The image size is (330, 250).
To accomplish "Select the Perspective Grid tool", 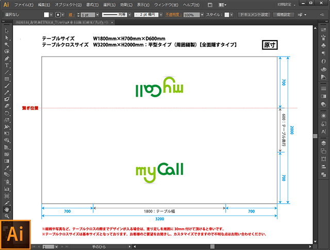I will 7,147.
